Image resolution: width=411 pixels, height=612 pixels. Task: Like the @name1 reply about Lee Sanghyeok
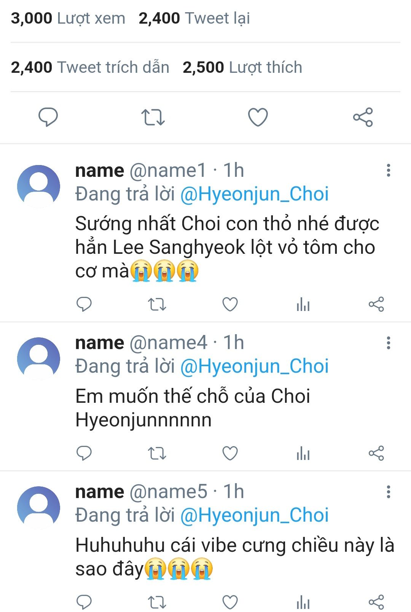(230, 304)
